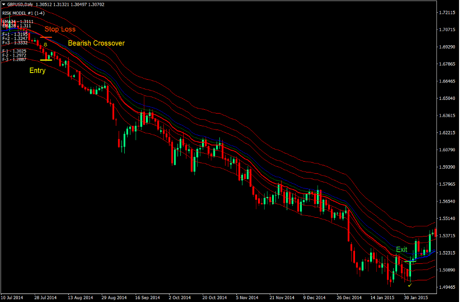This screenshot has height=302, width=460.
Task: Click the EMA24 - 1.3111 indicator value
Action: 18,22
